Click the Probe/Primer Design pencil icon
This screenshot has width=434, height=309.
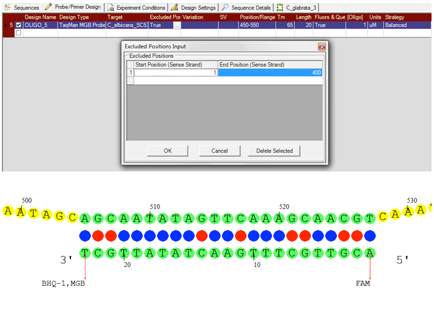(48, 7)
